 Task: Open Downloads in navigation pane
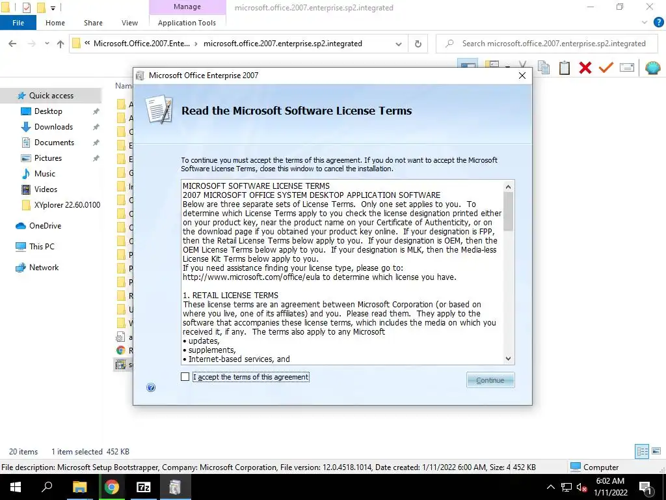53,127
